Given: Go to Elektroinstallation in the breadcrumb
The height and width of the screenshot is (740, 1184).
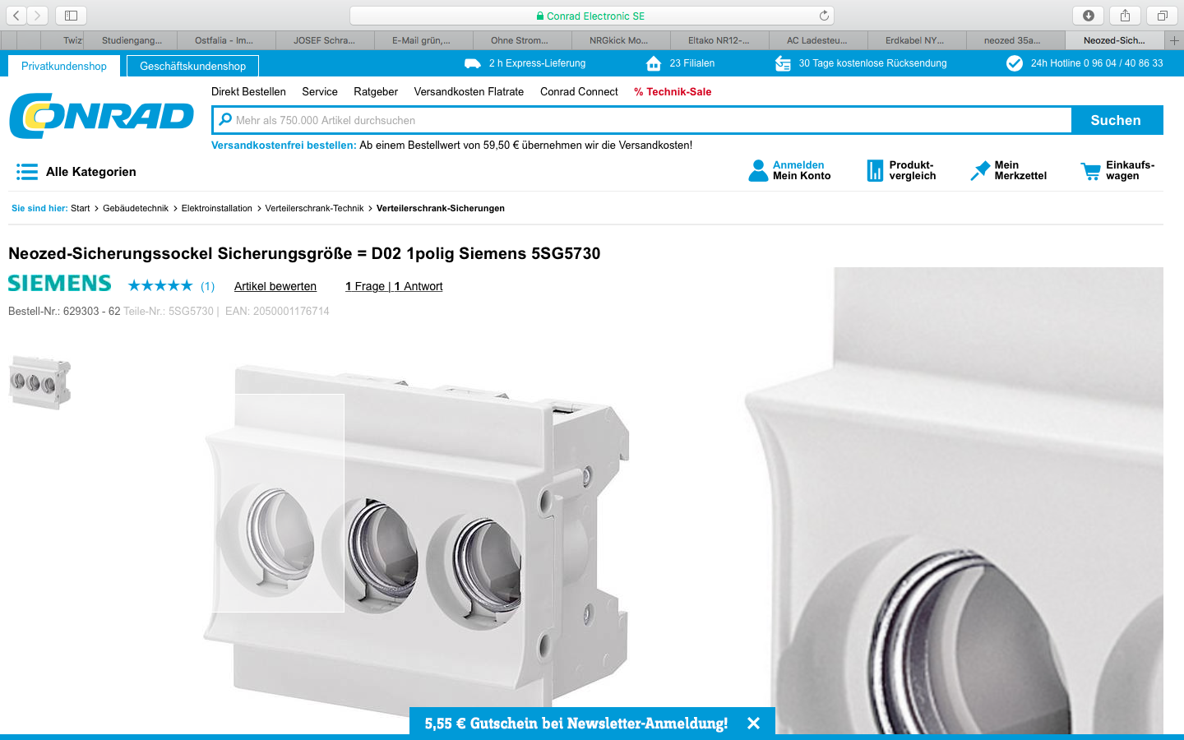Looking at the screenshot, I should 216,208.
